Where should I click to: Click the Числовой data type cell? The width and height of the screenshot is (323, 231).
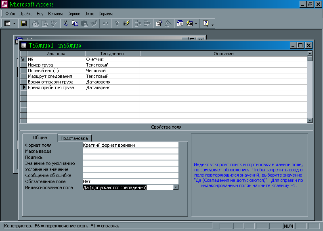(x=113, y=71)
